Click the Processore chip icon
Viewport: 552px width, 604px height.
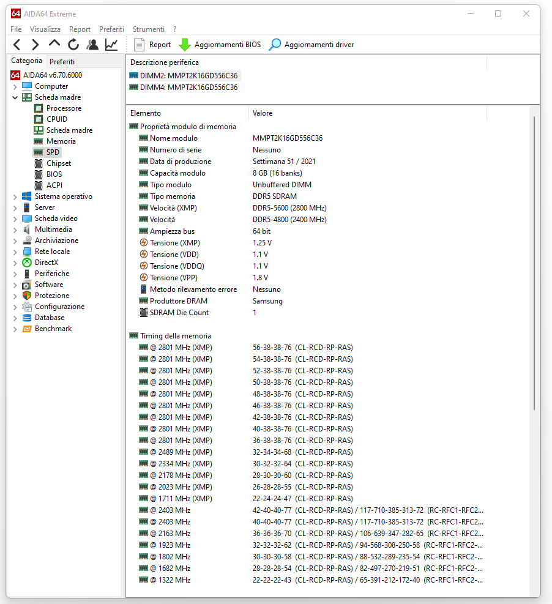(x=39, y=108)
